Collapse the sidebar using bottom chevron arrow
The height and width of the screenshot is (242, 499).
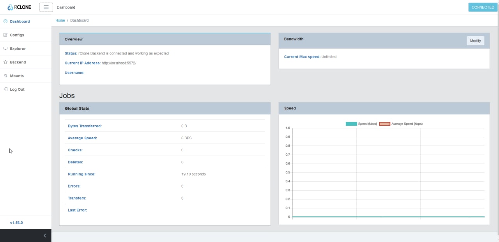point(45,235)
